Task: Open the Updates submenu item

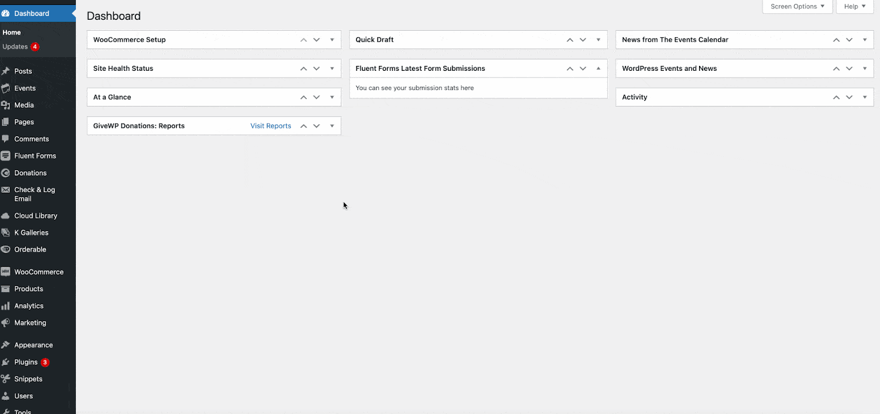Action: tap(15, 47)
